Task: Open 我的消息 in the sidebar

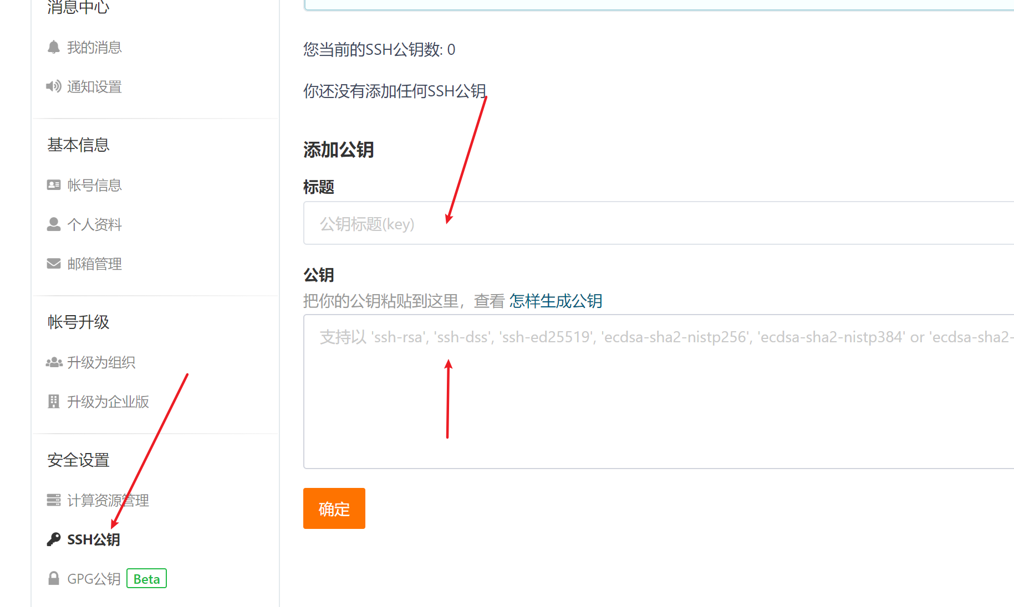Action: pyautogui.click(x=94, y=48)
